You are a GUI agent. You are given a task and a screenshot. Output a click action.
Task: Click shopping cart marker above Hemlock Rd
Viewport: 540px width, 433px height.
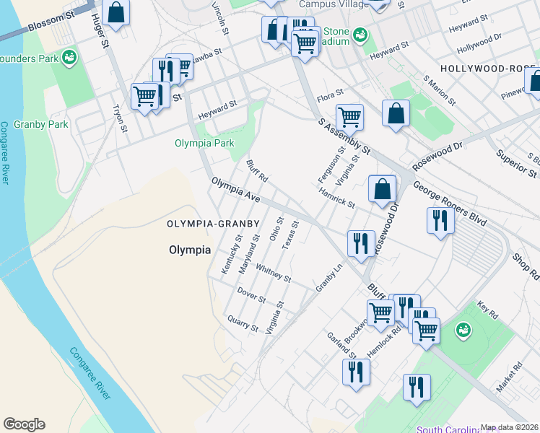(x=426, y=331)
